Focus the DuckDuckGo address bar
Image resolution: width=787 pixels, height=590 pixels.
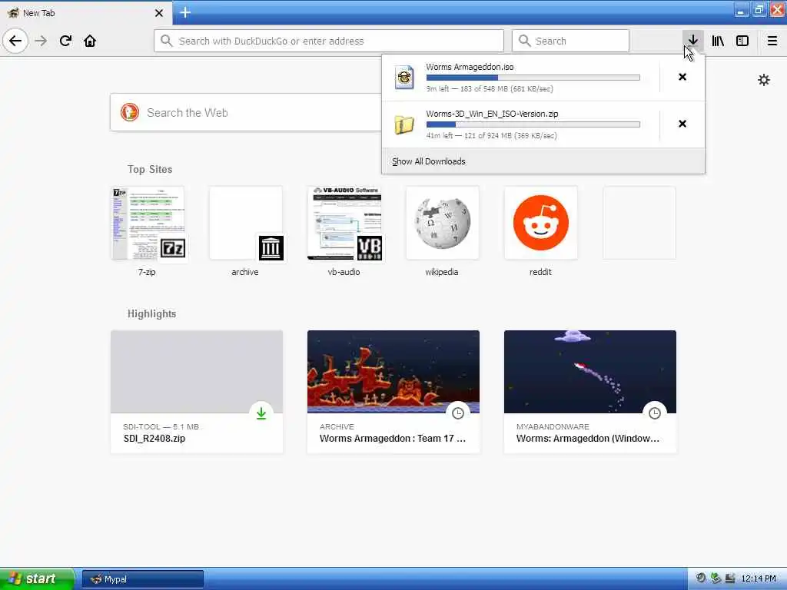329,41
